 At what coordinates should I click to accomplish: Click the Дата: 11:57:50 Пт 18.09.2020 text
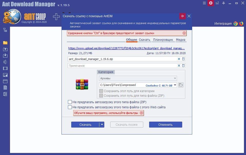(166, 53)
